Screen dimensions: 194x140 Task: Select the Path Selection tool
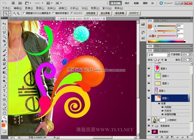tap(4, 95)
